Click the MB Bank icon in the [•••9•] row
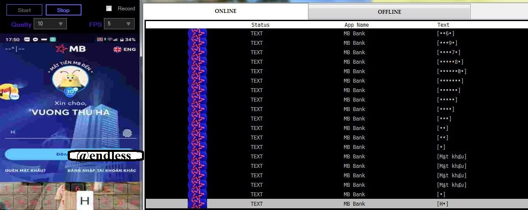Screen dimensions: 528x210 point(198,43)
